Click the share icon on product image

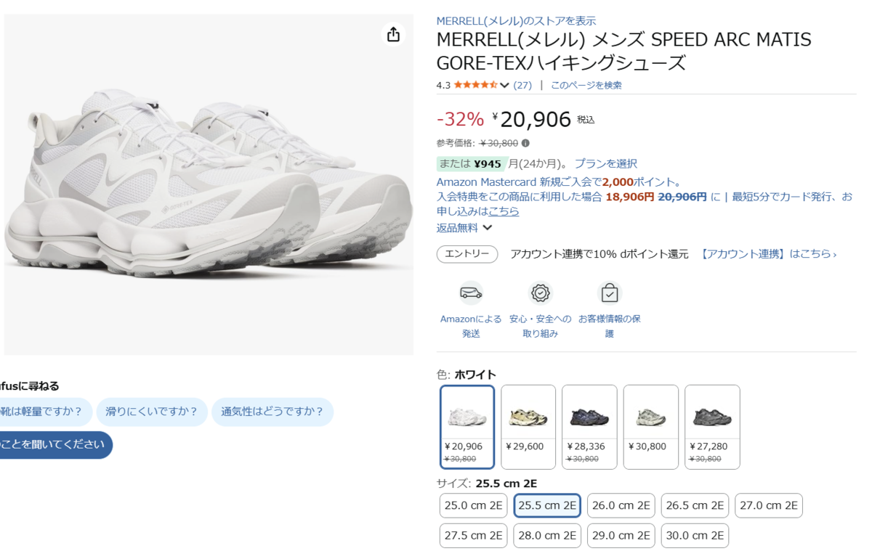point(393,34)
